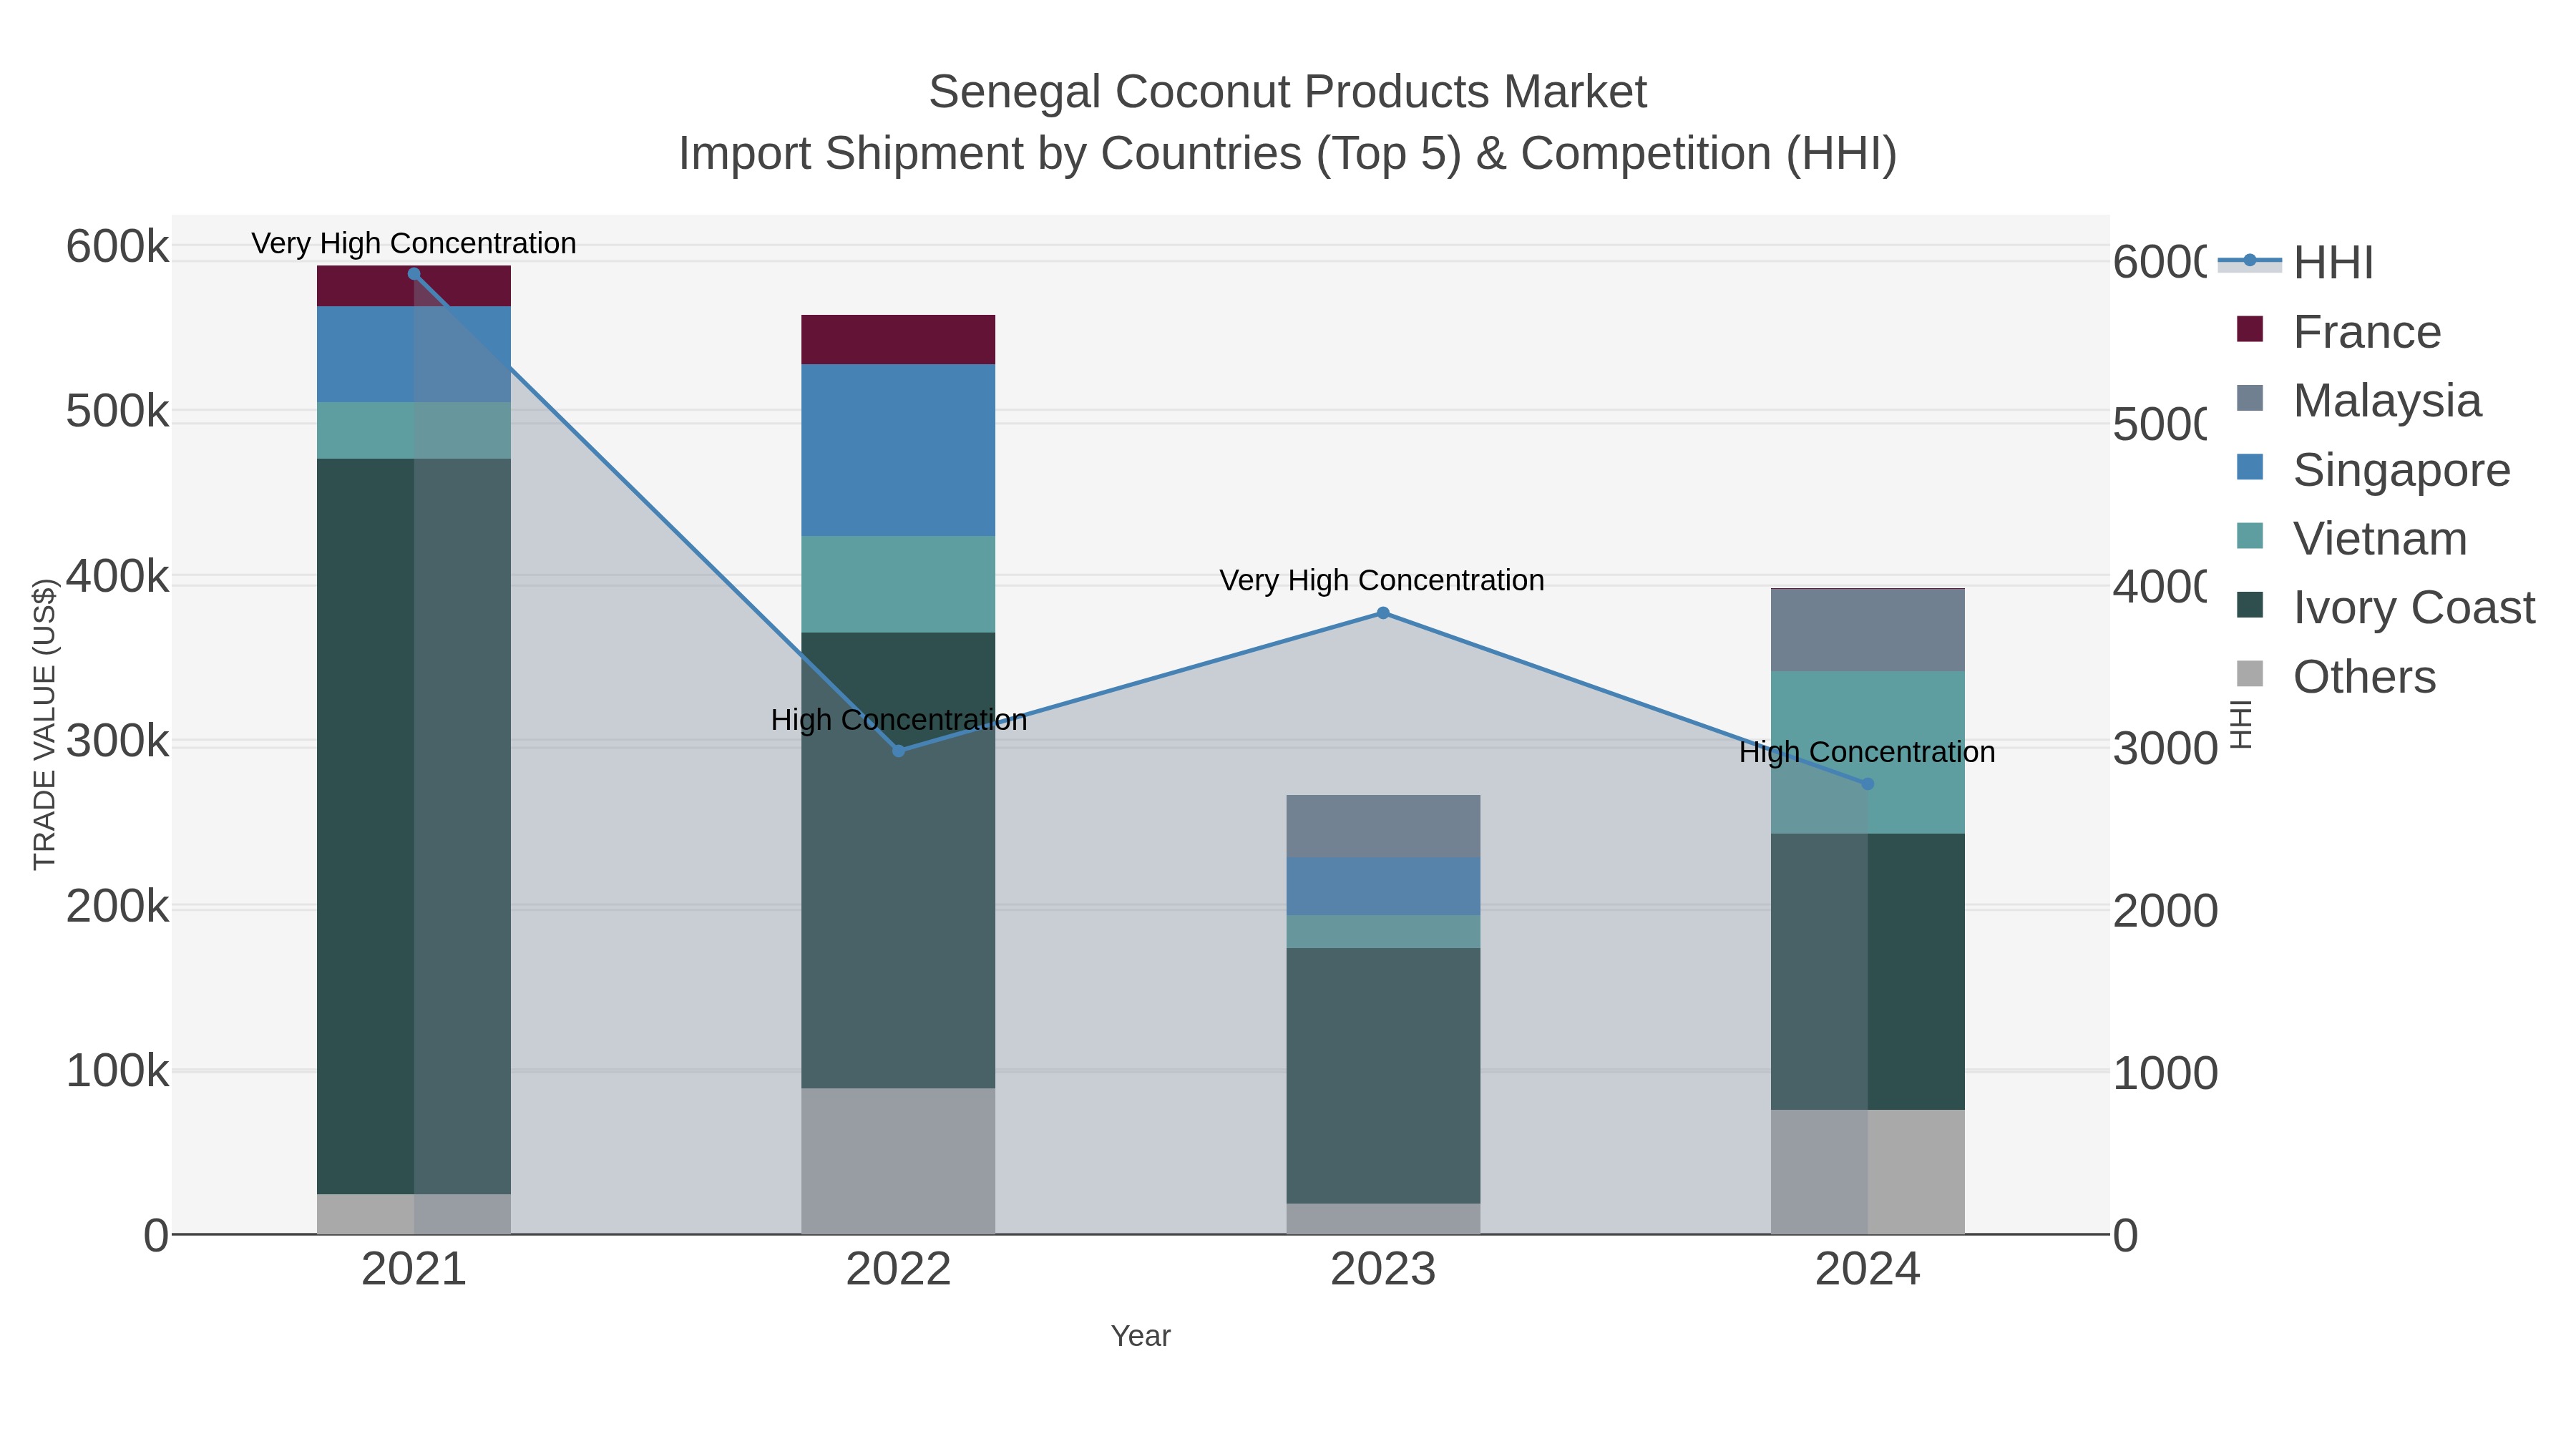The width and height of the screenshot is (2576, 1449).
Task: Toggle the Malaysia legend entry
Action: [2359, 400]
